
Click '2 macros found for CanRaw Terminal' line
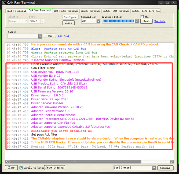click(58, 60)
